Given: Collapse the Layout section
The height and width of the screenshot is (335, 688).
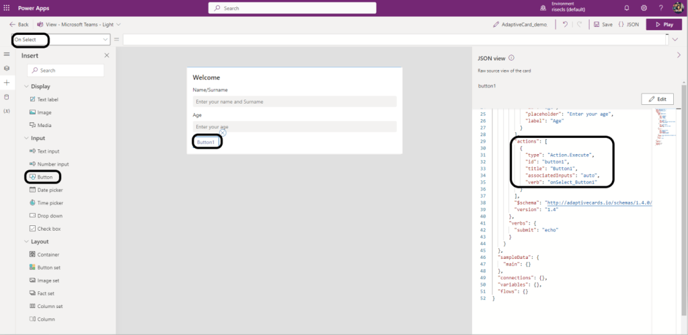Looking at the screenshot, I should (27, 241).
